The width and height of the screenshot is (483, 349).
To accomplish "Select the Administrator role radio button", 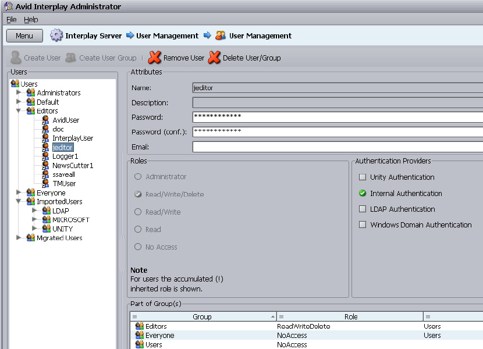I will 138,176.
